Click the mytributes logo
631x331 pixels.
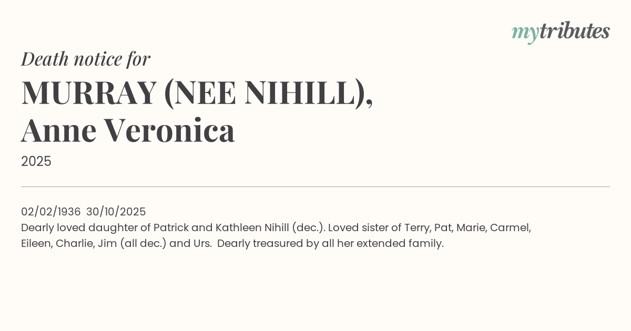561,32
